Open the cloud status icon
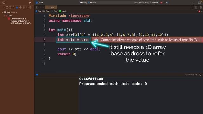 click(167, 3)
